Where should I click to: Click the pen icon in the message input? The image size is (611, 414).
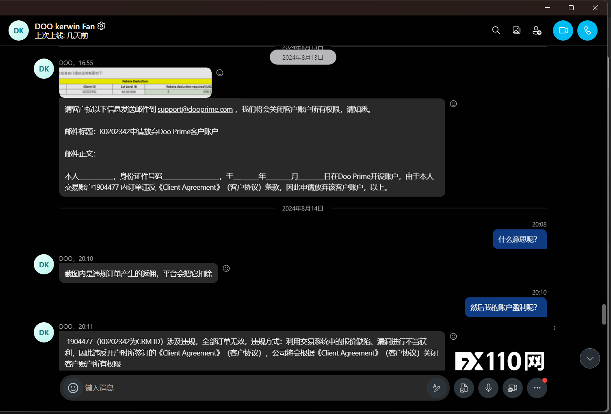pos(437,388)
